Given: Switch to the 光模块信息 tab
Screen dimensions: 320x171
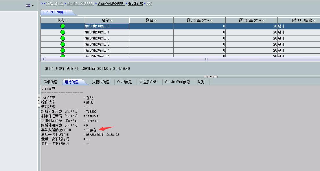Looking at the screenshot, I should [101, 82].
